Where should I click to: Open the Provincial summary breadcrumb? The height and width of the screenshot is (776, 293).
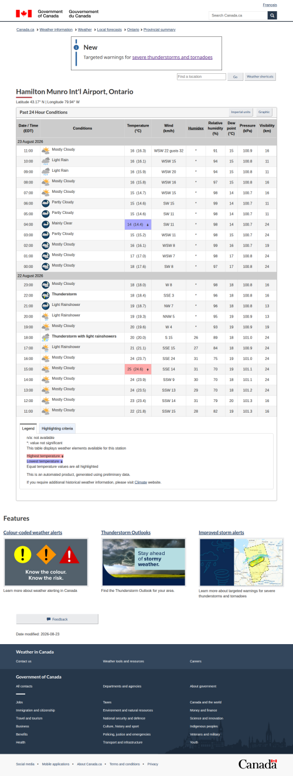159,29
